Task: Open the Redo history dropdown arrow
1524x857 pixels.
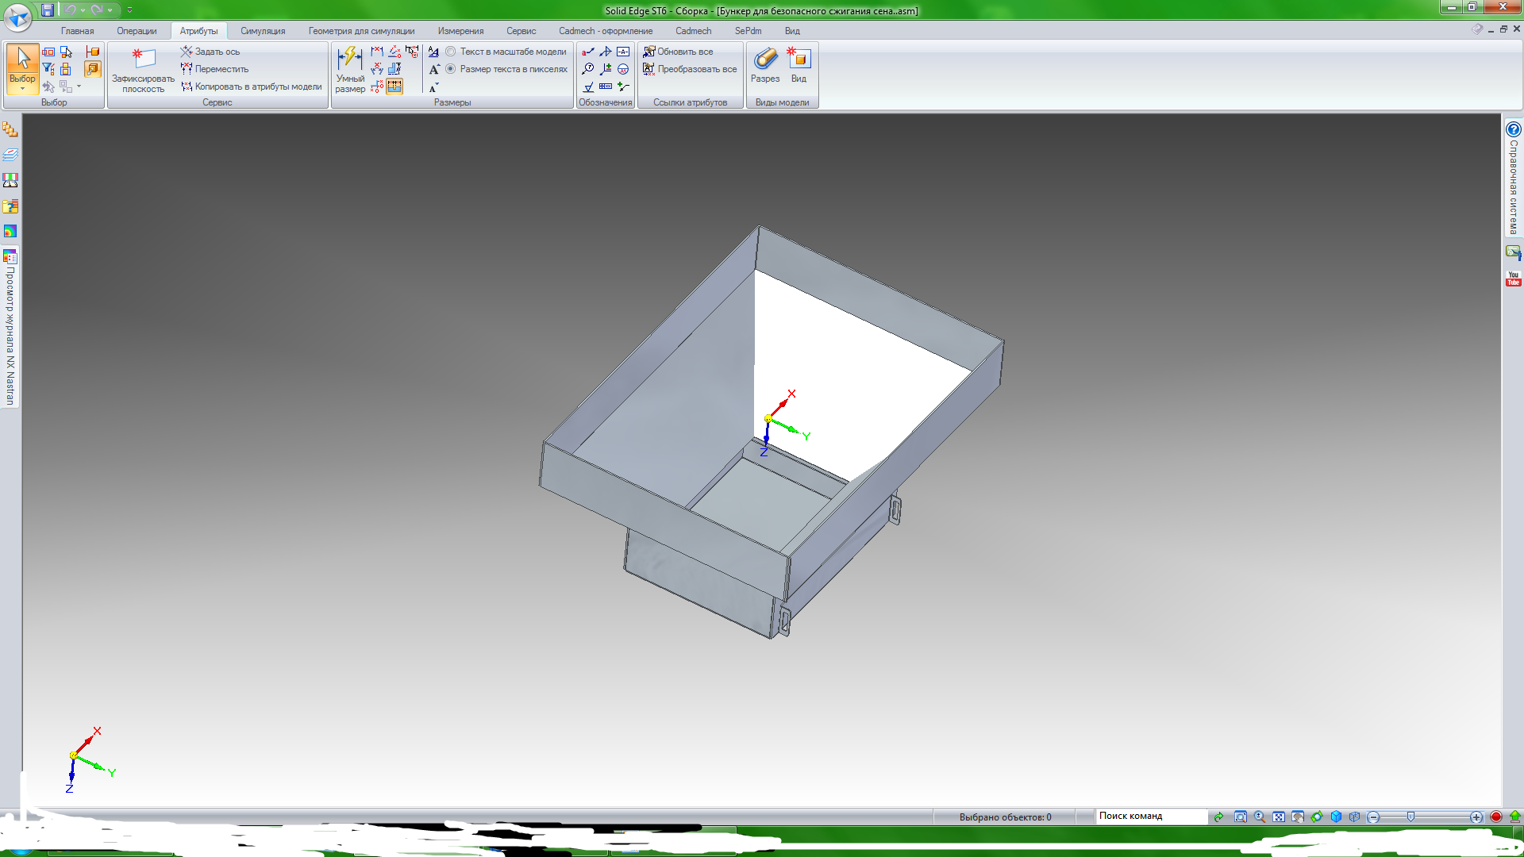Action: [110, 10]
